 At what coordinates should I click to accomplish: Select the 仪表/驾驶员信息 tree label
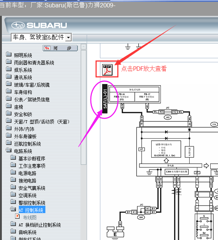(32, 100)
